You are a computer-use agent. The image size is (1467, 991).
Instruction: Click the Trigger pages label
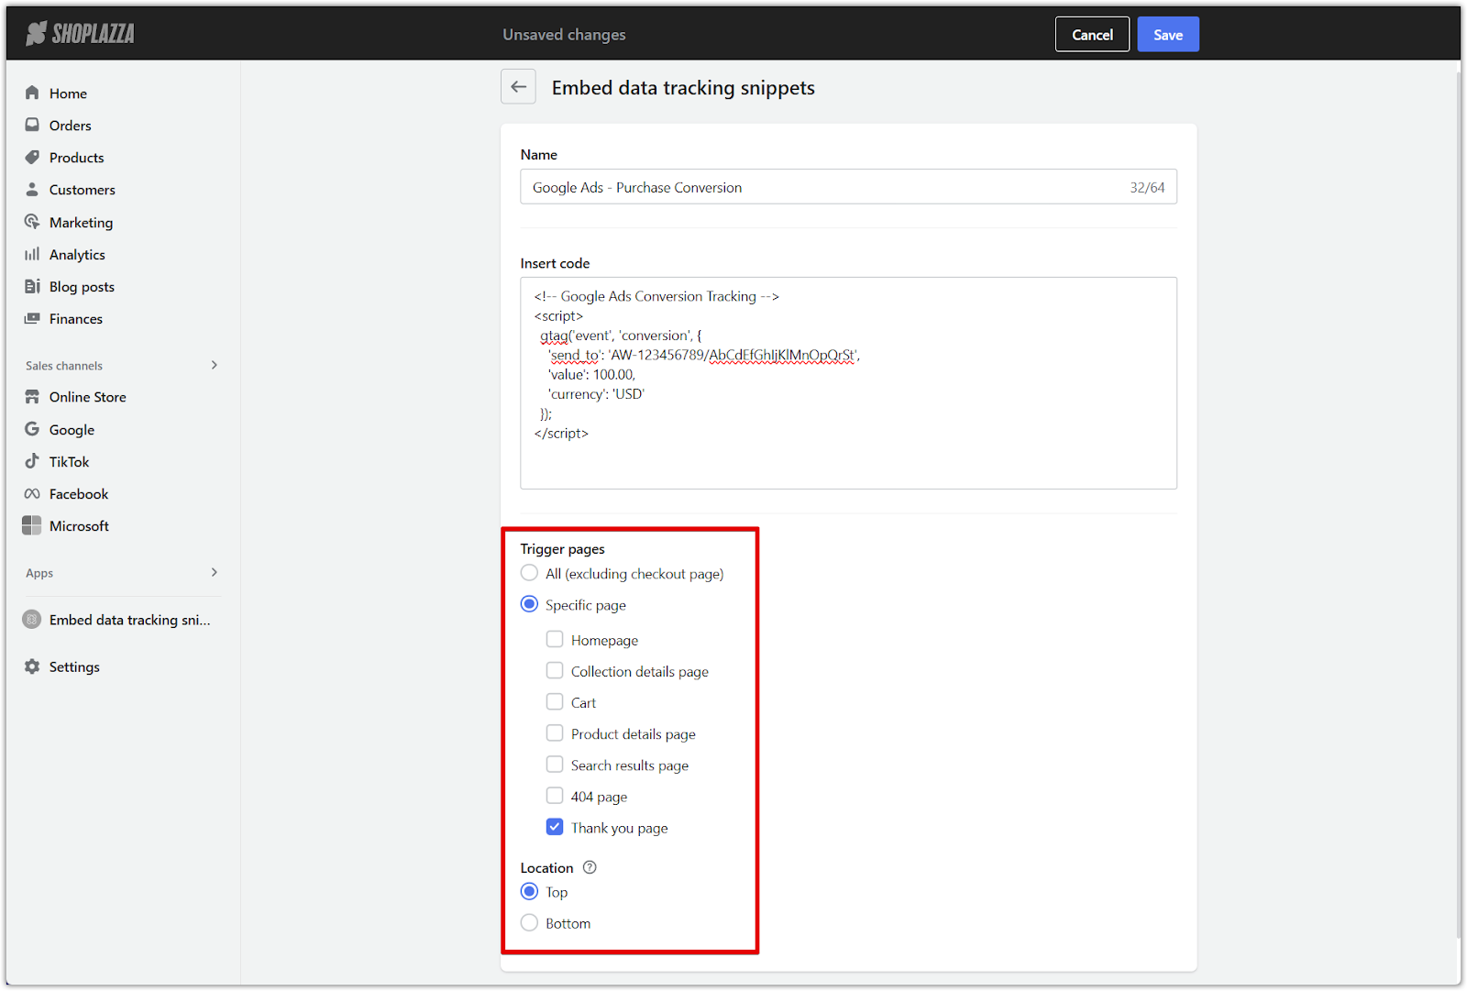click(562, 548)
